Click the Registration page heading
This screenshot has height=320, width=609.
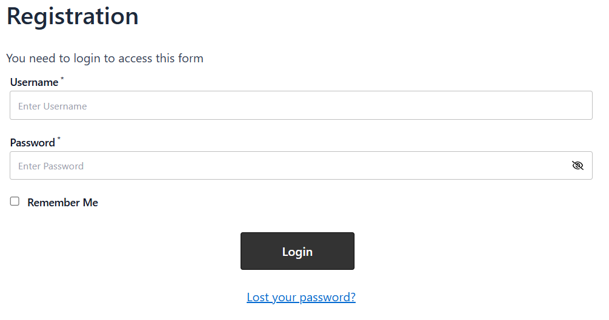pos(73,16)
